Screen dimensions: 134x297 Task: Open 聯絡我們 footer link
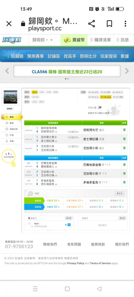coord(50,244)
